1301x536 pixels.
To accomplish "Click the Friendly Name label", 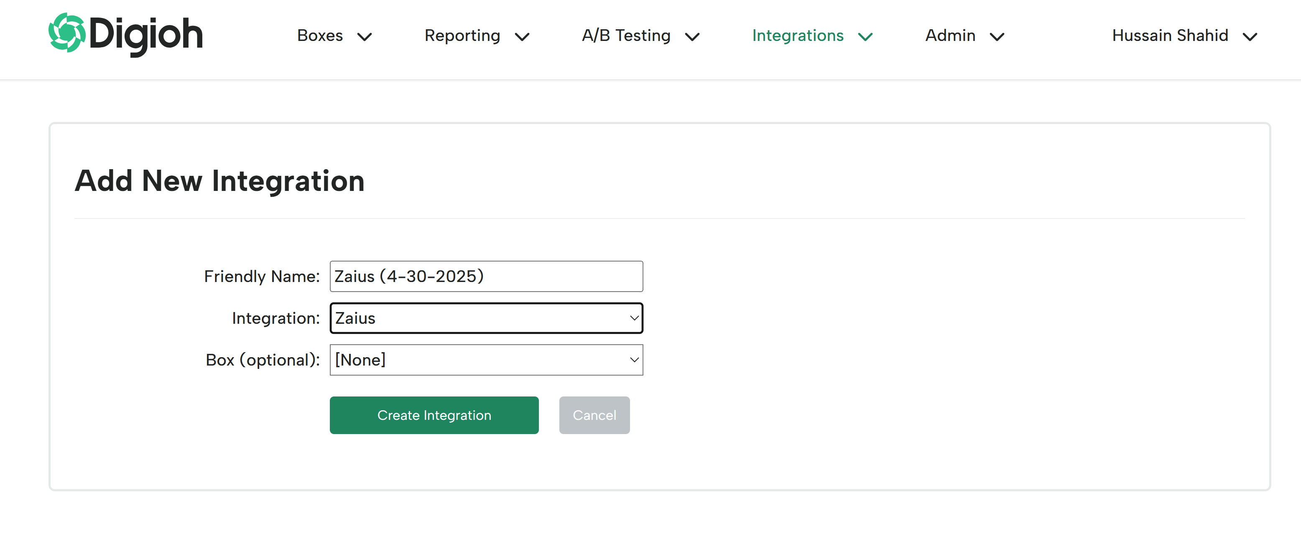I will pos(262,277).
